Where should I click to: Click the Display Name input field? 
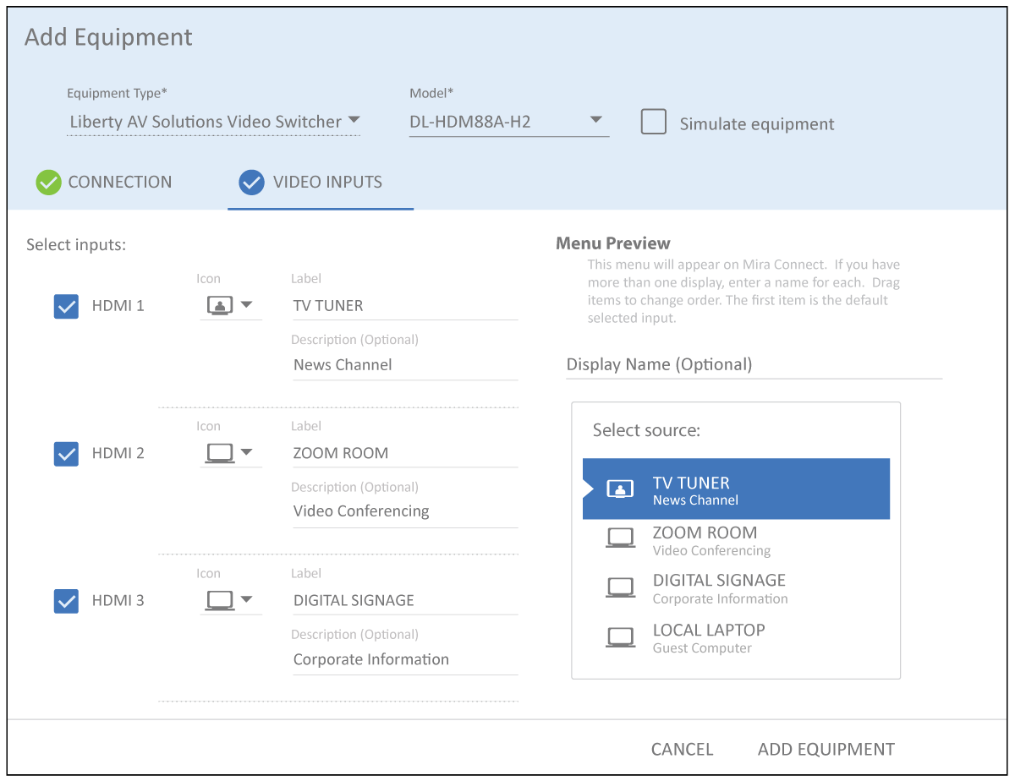pyautogui.click(x=753, y=364)
